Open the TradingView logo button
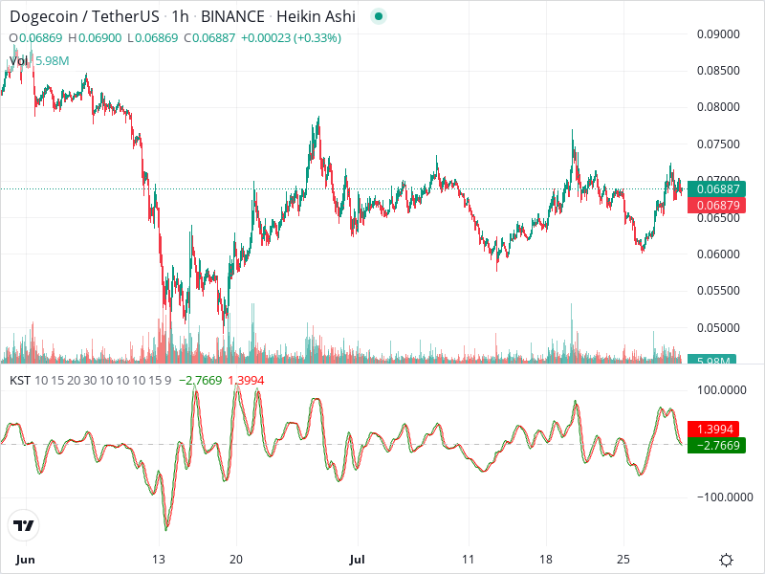Viewport: 765px width, 574px height. (23, 525)
